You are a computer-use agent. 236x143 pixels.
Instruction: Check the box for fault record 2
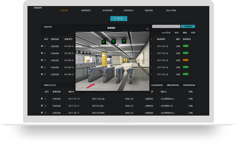click(42, 106)
